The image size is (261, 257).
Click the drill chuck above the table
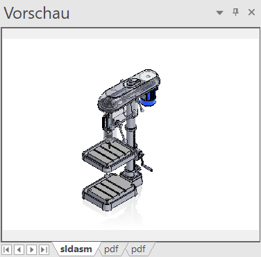coord(108,136)
